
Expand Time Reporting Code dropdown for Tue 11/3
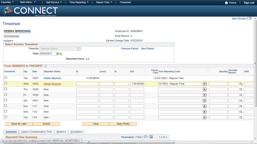(204, 117)
